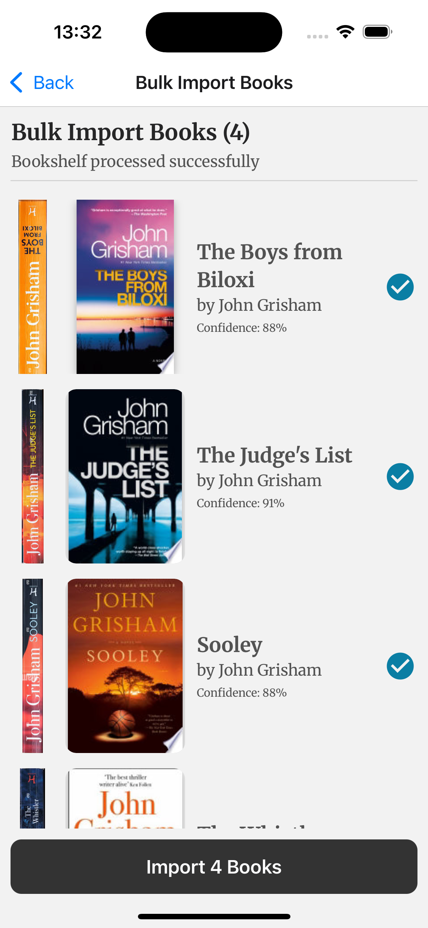
Task: Open the partially visible white John Grisham cover
Action: tap(125, 799)
